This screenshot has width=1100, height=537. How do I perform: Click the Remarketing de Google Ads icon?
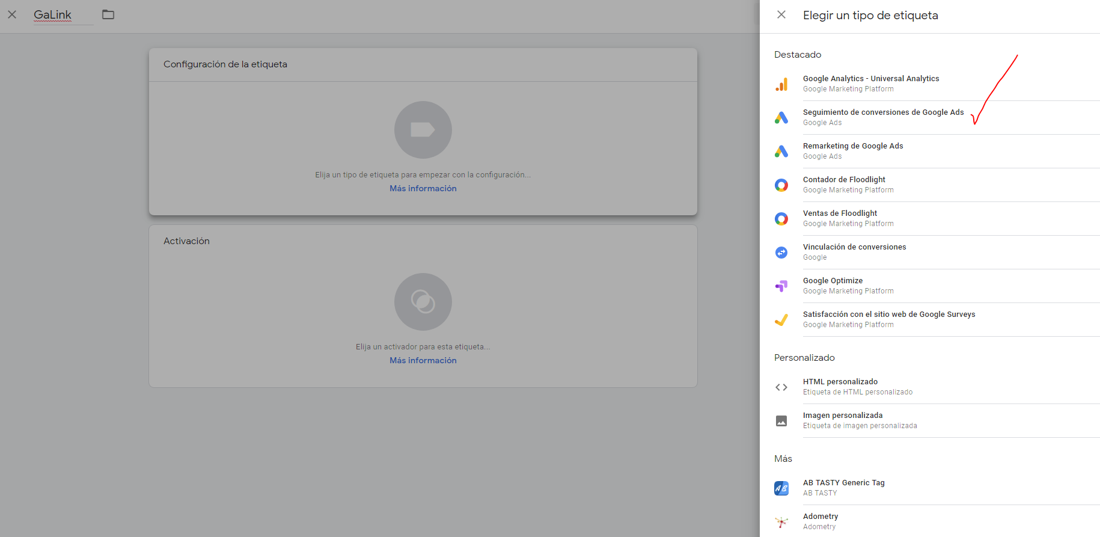point(781,152)
